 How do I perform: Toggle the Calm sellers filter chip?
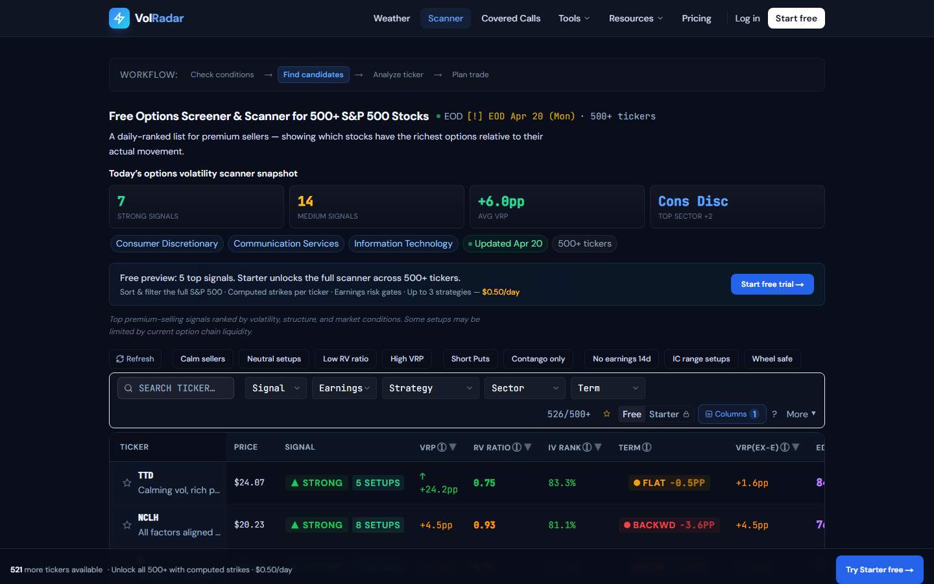(x=202, y=359)
